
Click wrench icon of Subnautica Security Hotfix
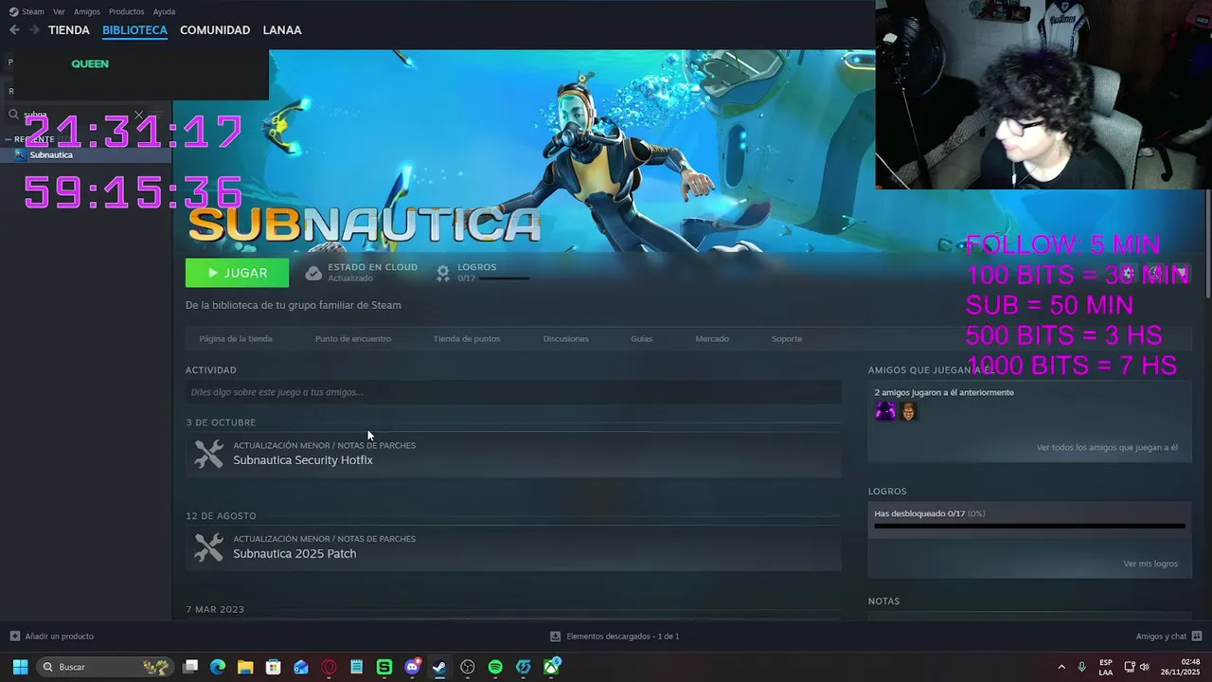(x=208, y=454)
